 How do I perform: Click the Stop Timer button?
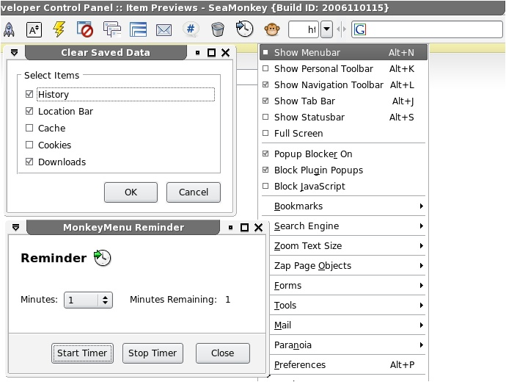[x=153, y=353]
